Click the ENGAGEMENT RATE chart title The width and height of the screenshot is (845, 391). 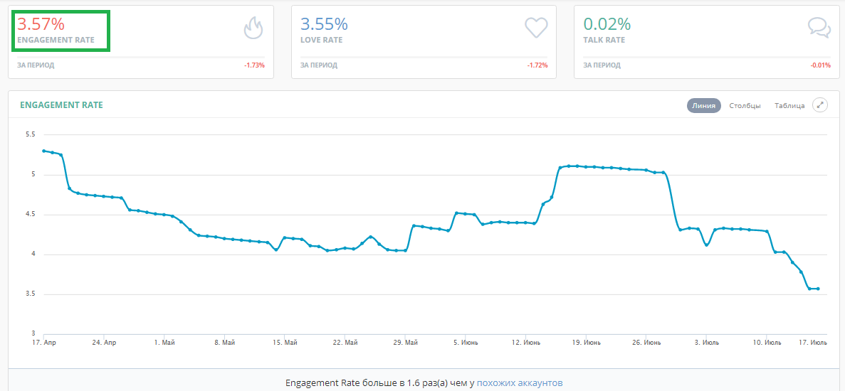[x=61, y=105]
